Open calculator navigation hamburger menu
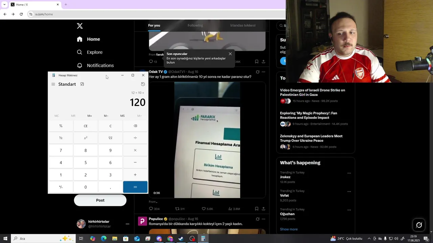Image resolution: width=433 pixels, height=243 pixels. (x=53, y=84)
